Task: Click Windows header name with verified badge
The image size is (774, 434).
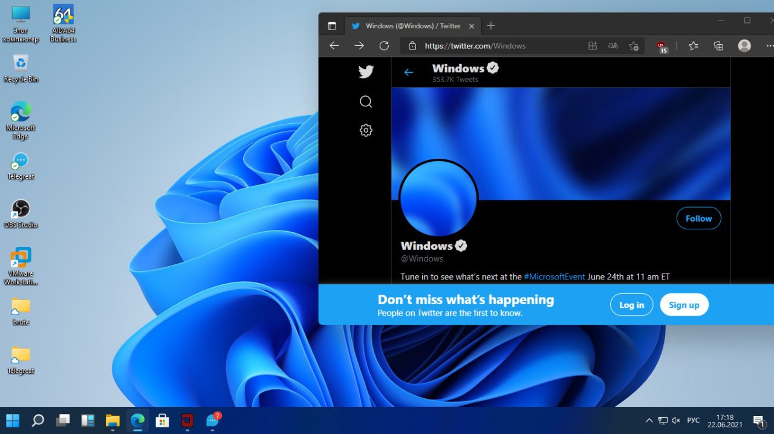Action: coord(465,68)
